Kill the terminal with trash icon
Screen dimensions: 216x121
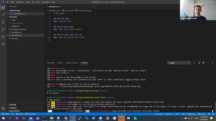click(203, 63)
